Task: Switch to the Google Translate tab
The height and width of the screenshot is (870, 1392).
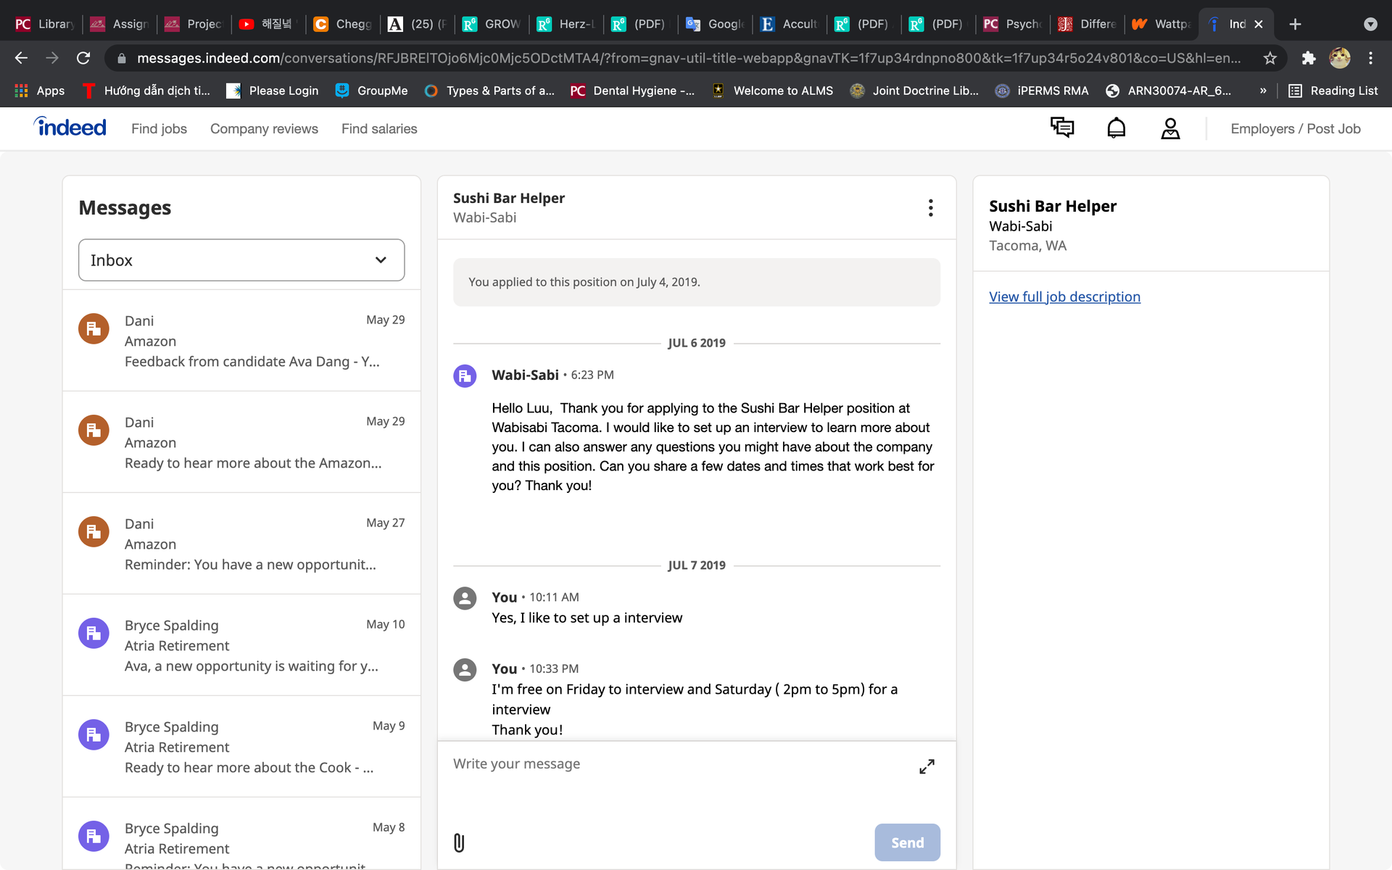Action: [715, 24]
